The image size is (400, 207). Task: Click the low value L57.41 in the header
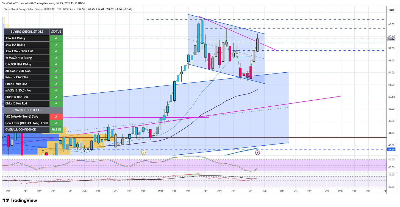tap(100, 9)
